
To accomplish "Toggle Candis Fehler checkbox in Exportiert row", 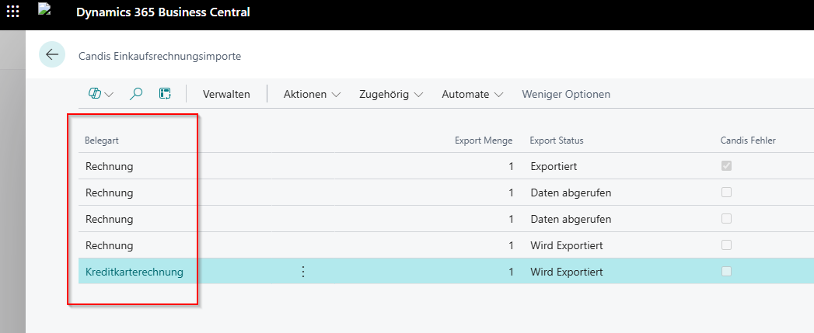I will coord(726,166).
